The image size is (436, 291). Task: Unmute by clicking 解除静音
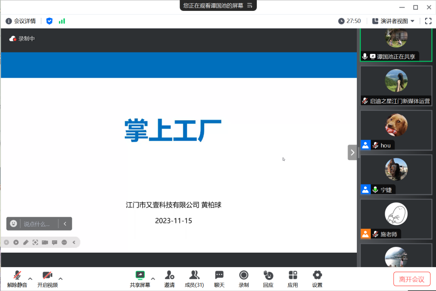pyautogui.click(x=17, y=278)
